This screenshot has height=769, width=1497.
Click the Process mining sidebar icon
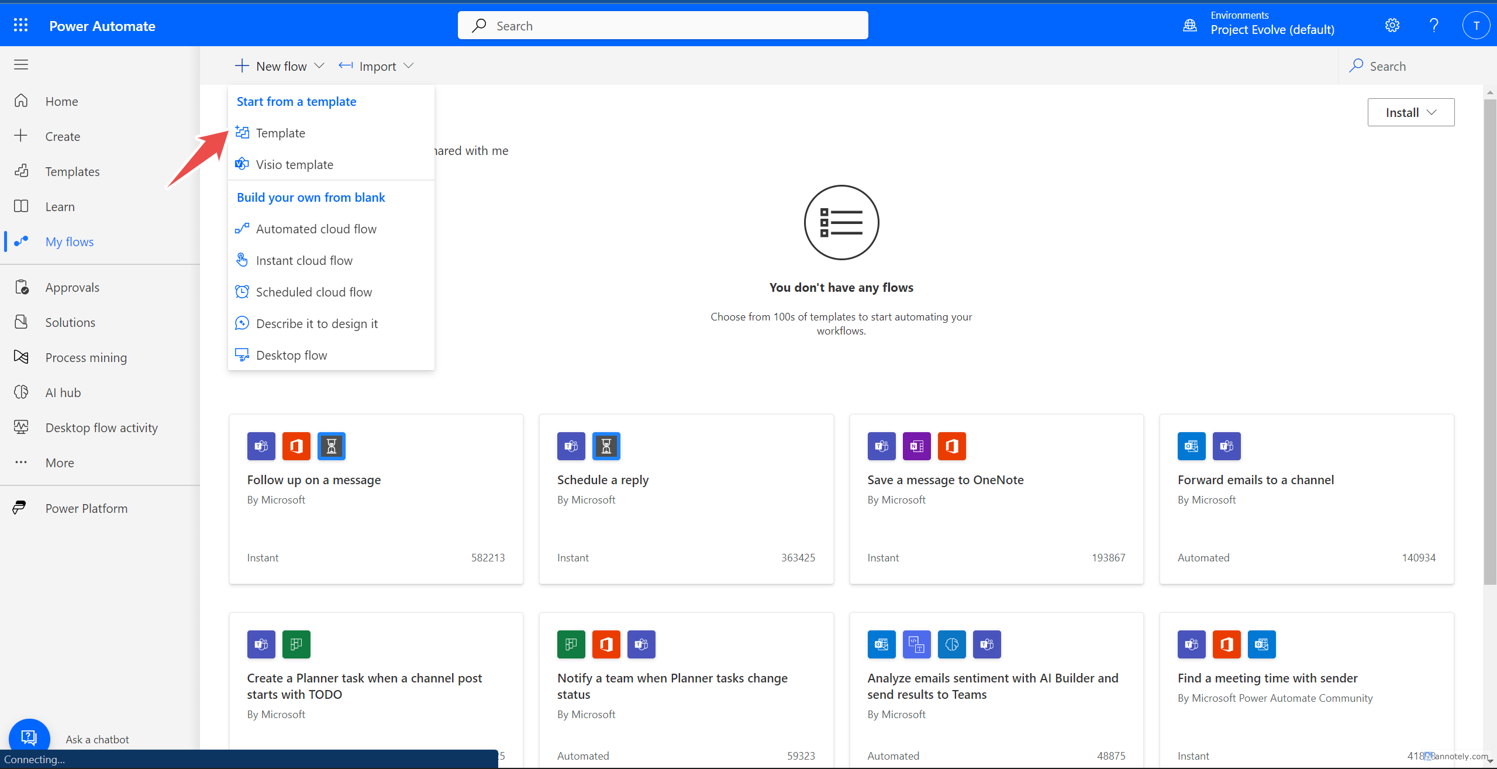(x=21, y=357)
